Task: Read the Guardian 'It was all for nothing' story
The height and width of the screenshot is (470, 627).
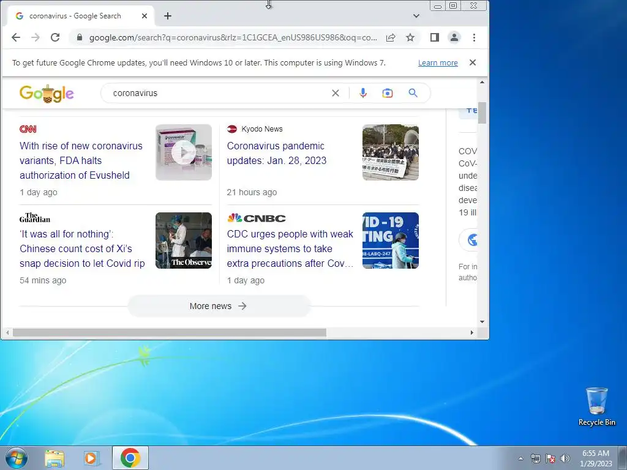Action: tap(83, 248)
